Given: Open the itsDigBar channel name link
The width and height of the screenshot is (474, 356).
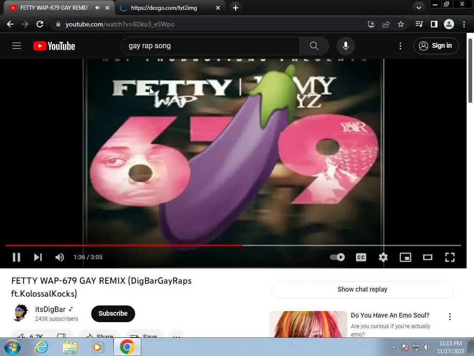Looking at the screenshot, I should click(50, 309).
